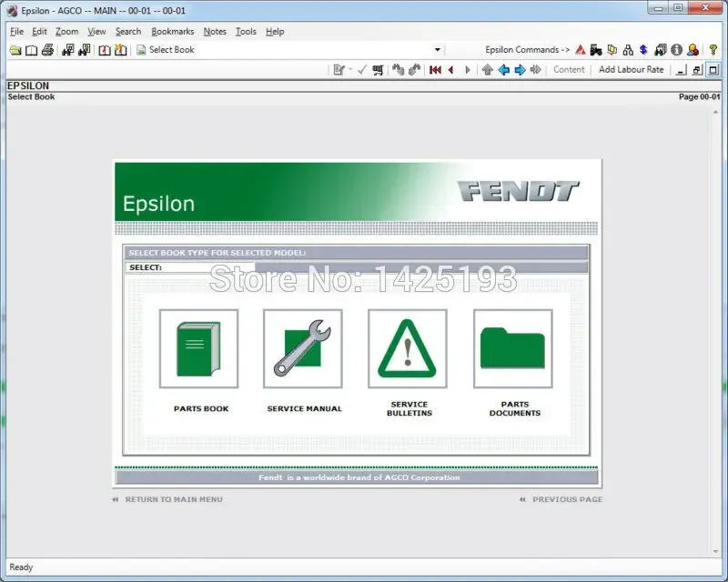This screenshot has height=582, width=728.
Task: Click the Select Book page icon
Action: (x=141, y=50)
